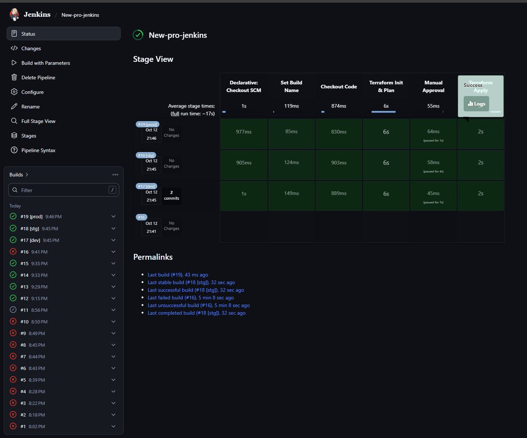Click the Declarative: Checkout SCM average time bar
This screenshot has width=527, height=438.
pyautogui.click(x=224, y=112)
